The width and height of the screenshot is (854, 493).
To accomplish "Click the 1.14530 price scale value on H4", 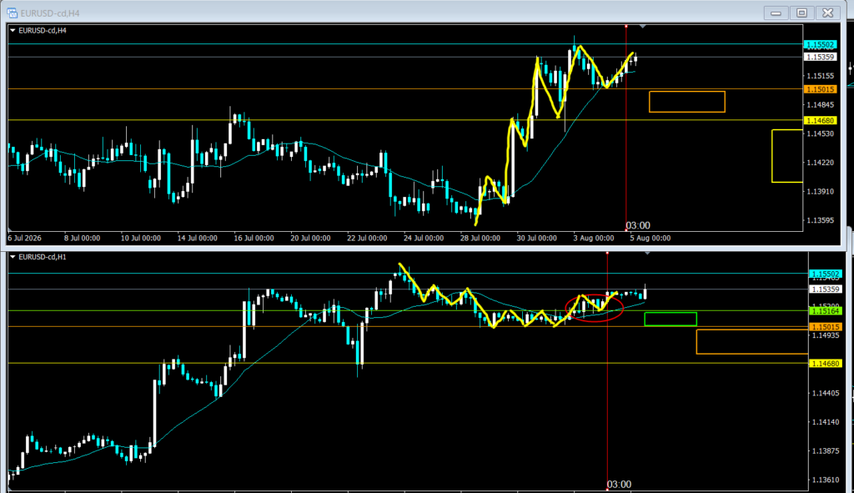I will pos(821,133).
